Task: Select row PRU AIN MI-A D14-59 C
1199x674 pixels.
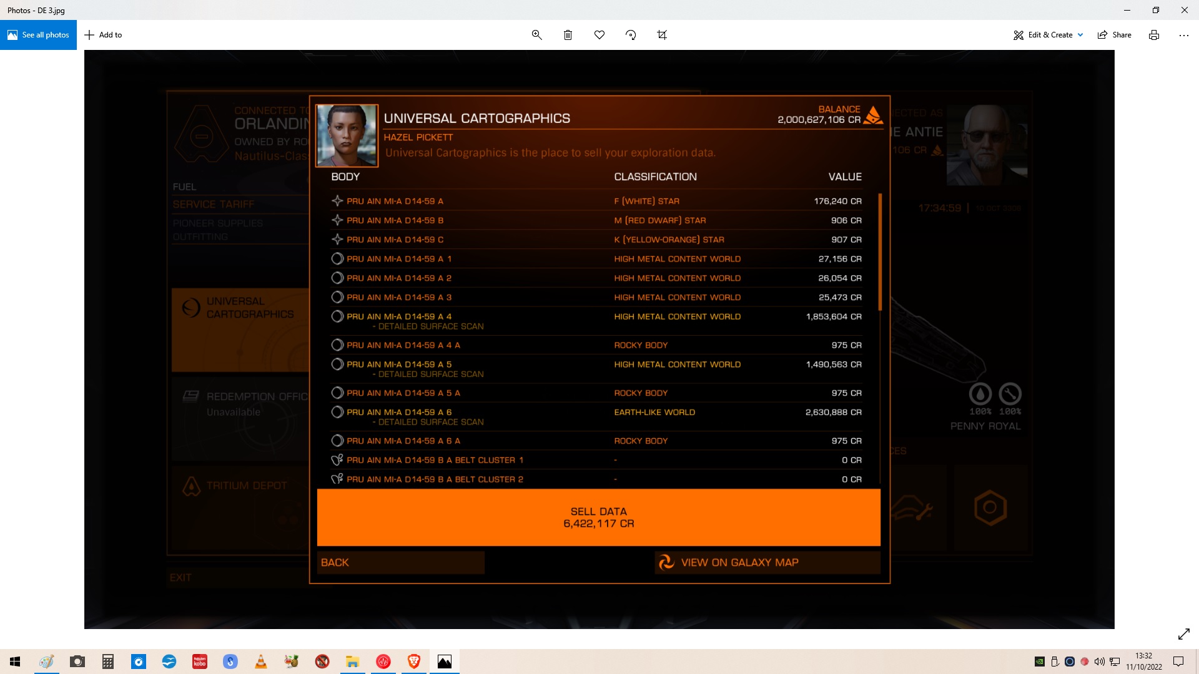Action: [x=596, y=240]
